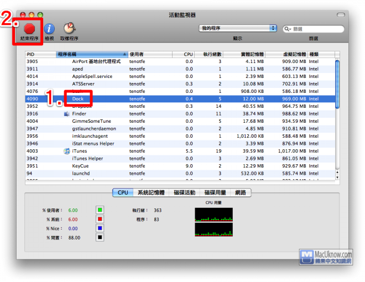The image size is (365, 282).
Task: Click the 1,017.00 MB virtual memory value
Action: coord(292,152)
